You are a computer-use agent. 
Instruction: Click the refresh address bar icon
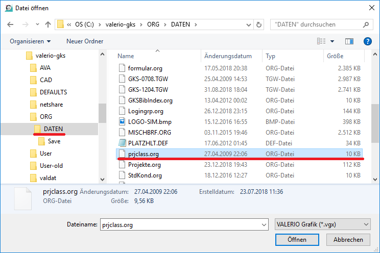(x=260, y=24)
